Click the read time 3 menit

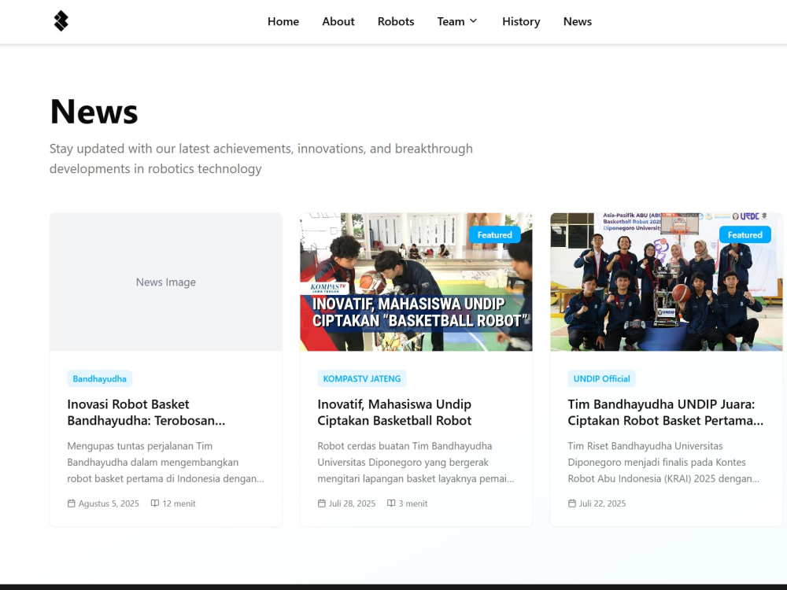point(413,503)
